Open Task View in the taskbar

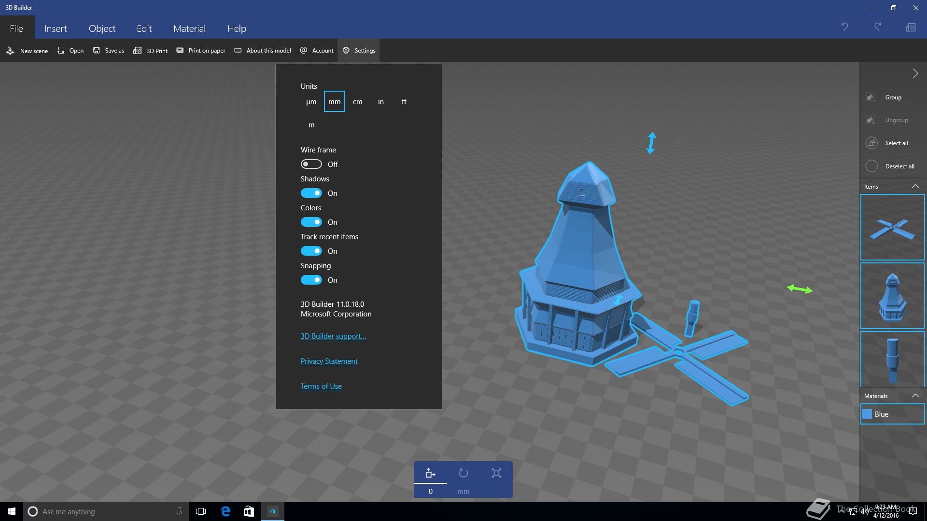pyautogui.click(x=201, y=511)
